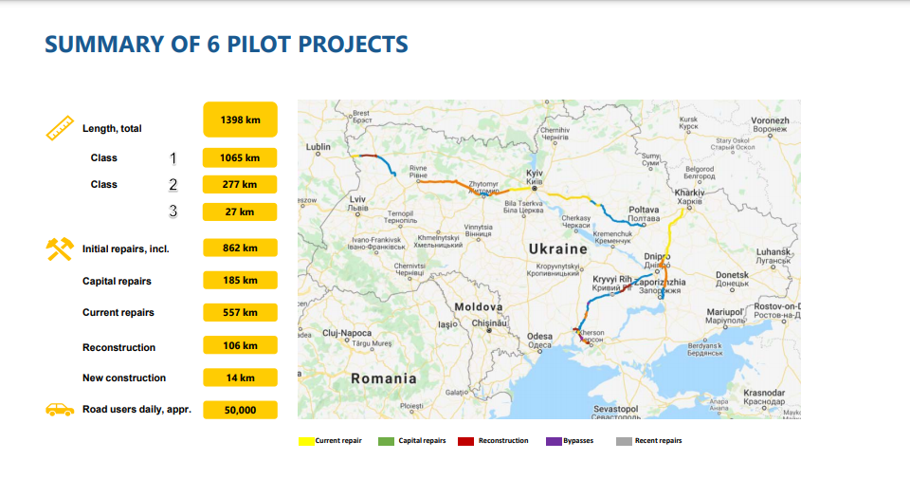Select the 14 km New construction badge
Viewport: 910px width, 497px height.
[240, 377]
